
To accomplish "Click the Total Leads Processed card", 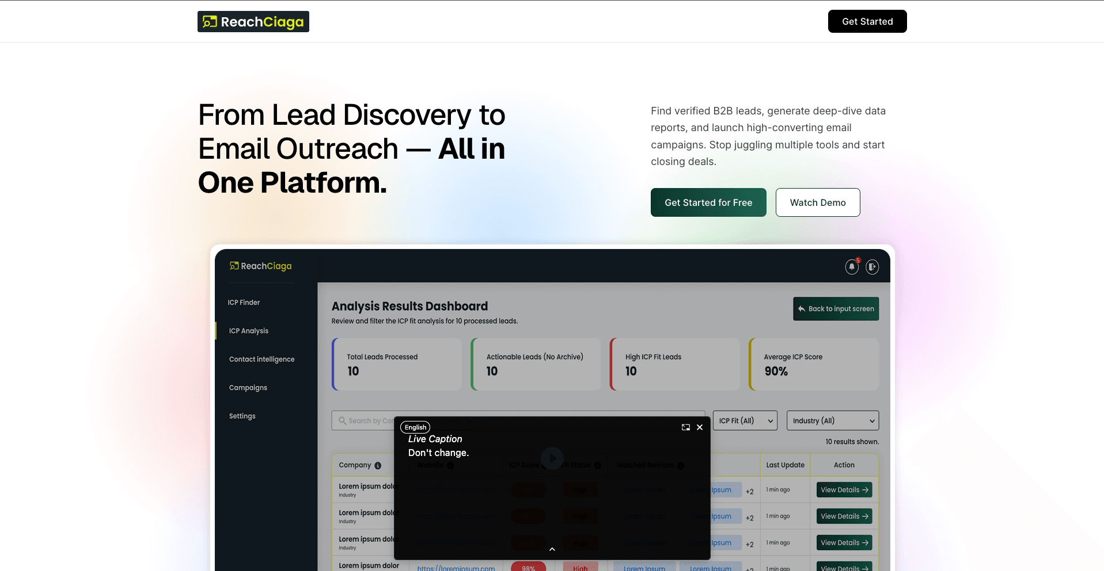I will [x=397, y=364].
